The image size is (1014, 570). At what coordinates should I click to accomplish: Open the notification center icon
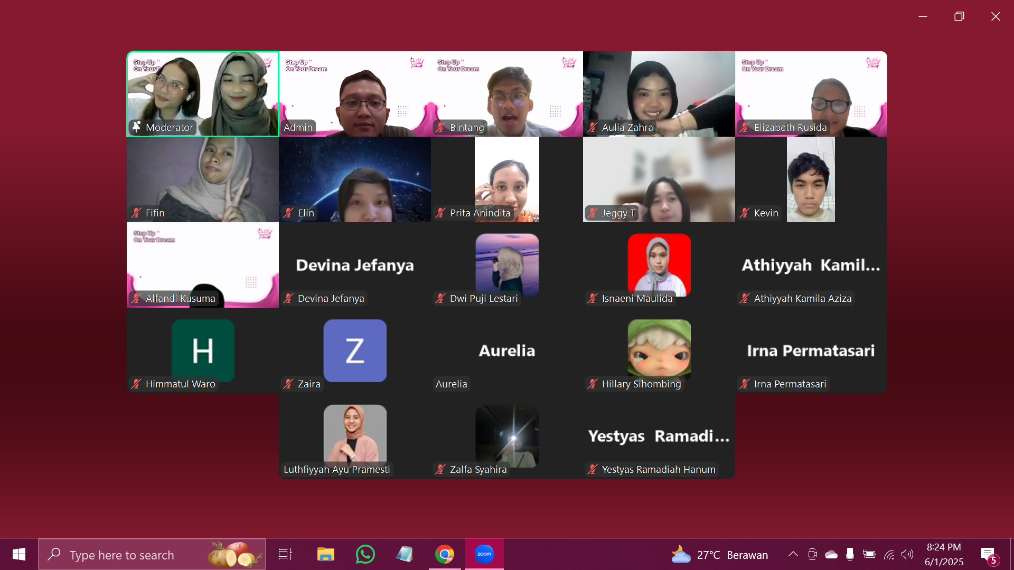988,554
